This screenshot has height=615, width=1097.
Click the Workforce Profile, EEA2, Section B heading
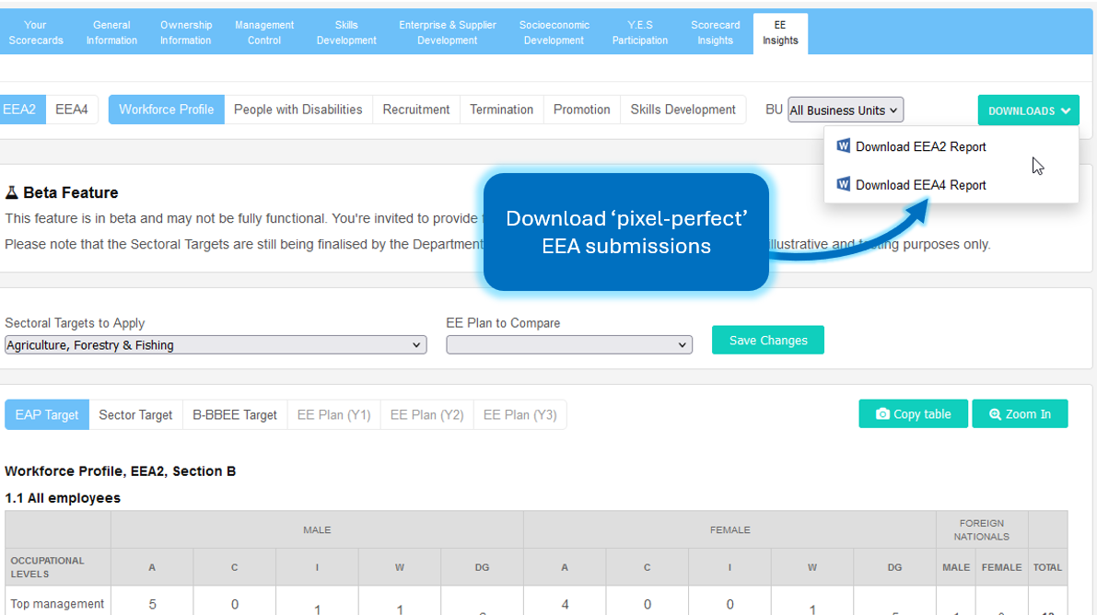click(121, 470)
